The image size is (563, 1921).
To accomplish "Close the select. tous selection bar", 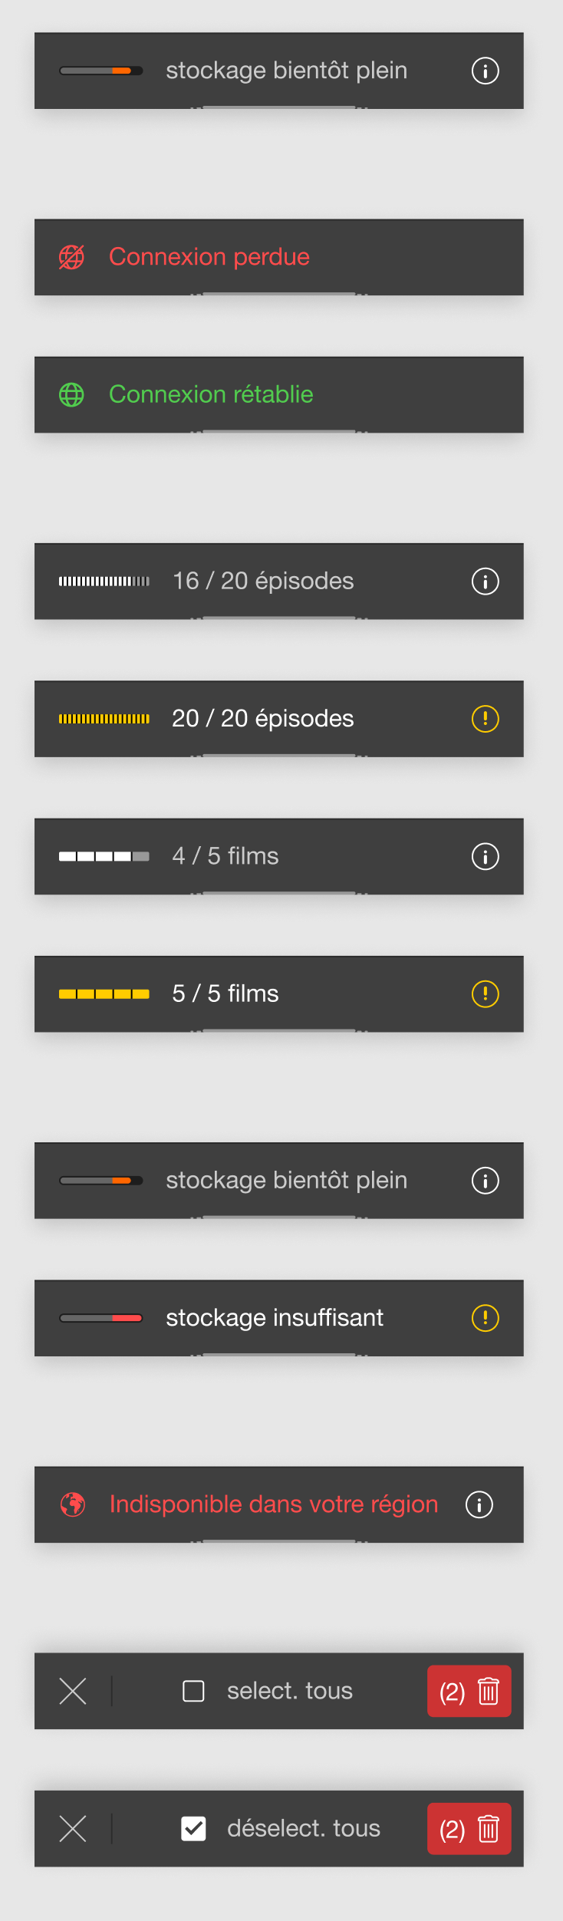I will click(73, 1691).
